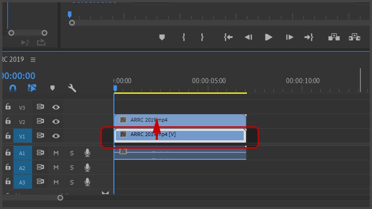The width and height of the screenshot is (372, 209).
Task: Toggle A2 track targeting
Action: (x=22, y=168)
